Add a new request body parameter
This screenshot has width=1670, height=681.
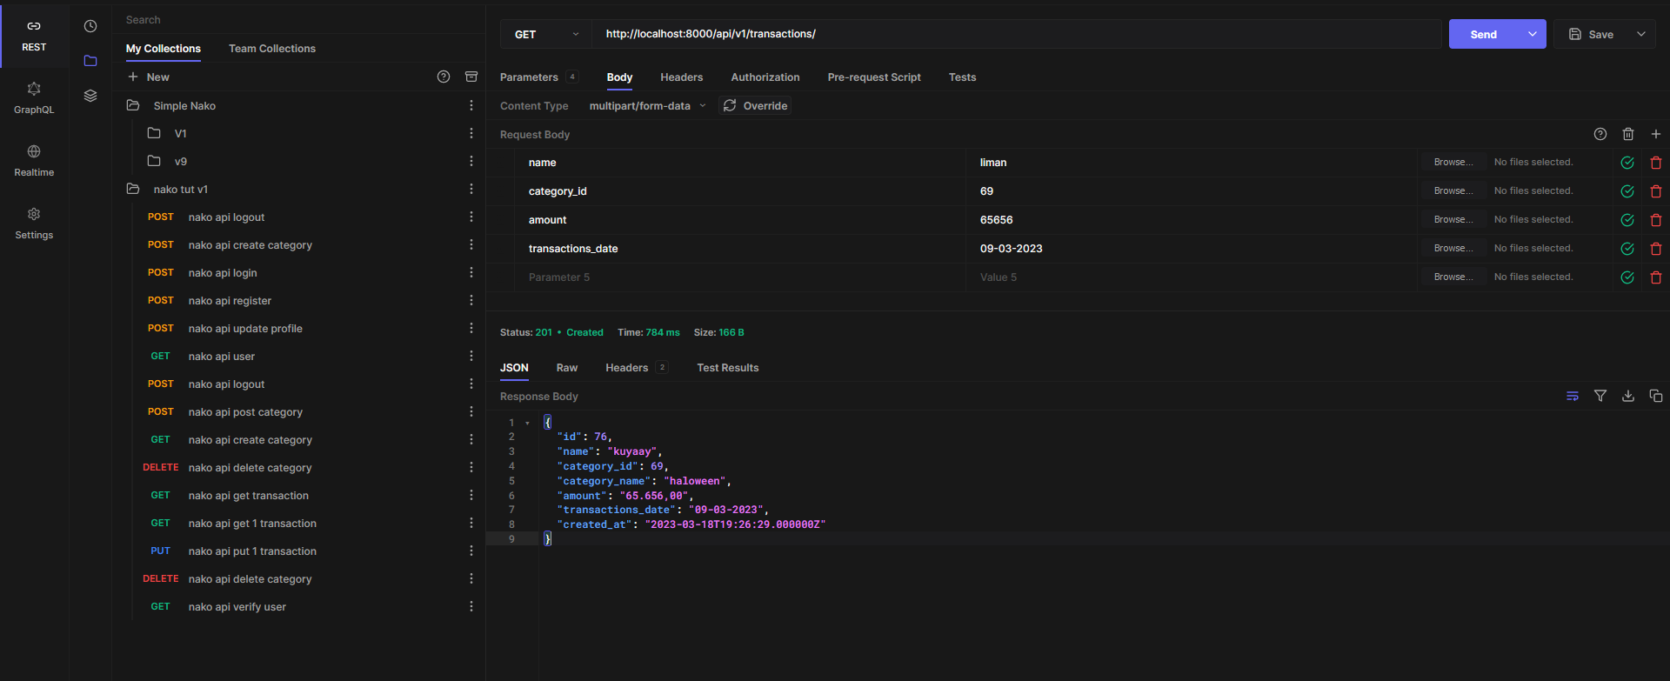1655,134
